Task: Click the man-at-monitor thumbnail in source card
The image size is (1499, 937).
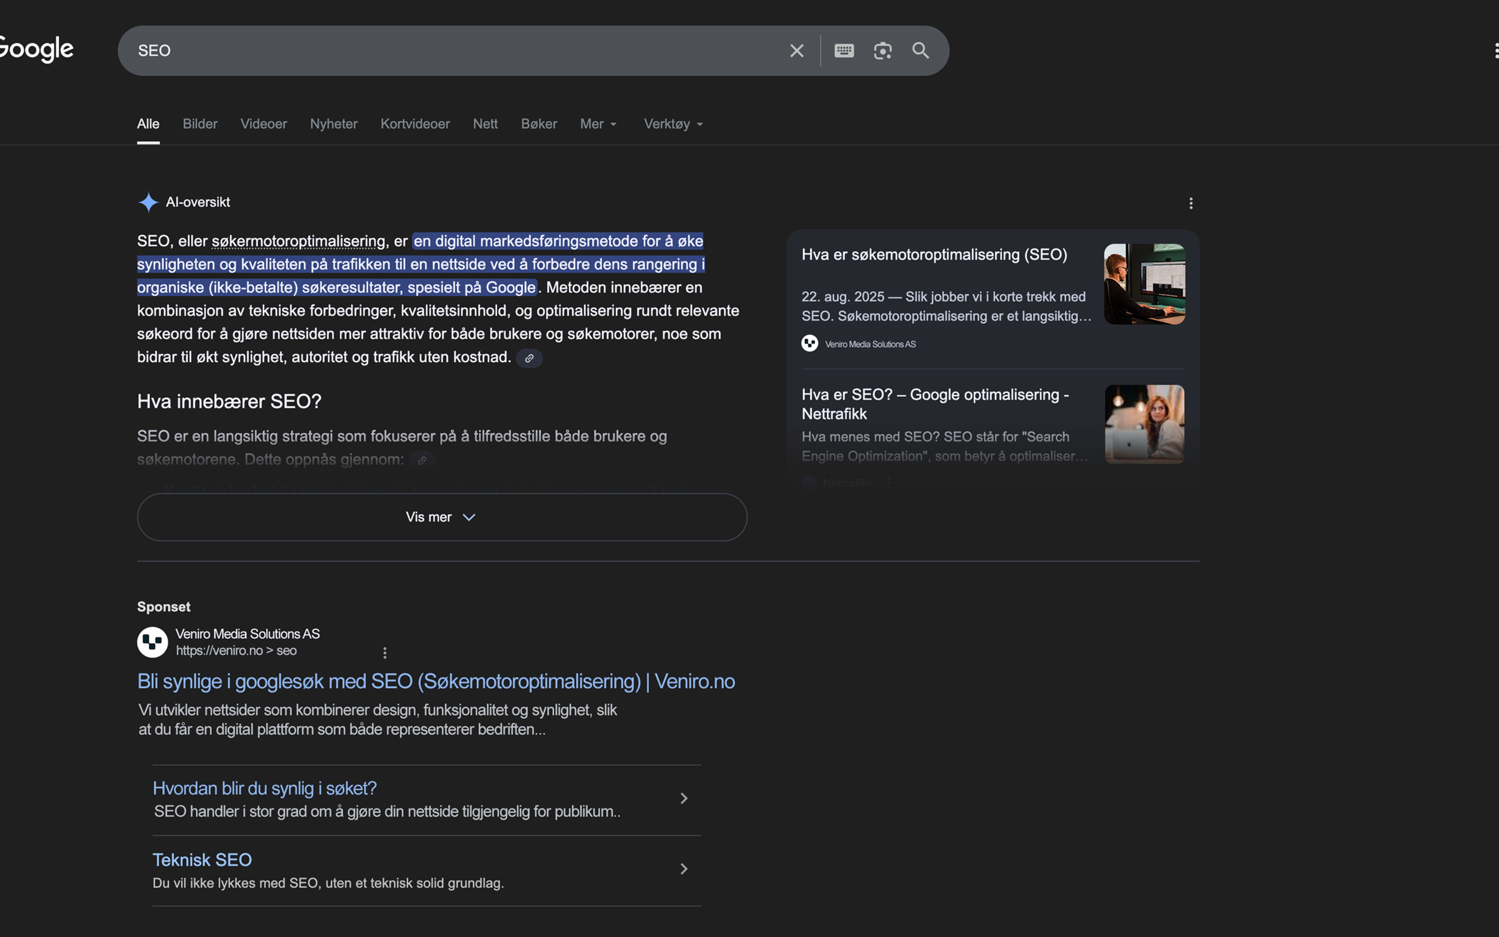Action: [x=1144, y=284]
